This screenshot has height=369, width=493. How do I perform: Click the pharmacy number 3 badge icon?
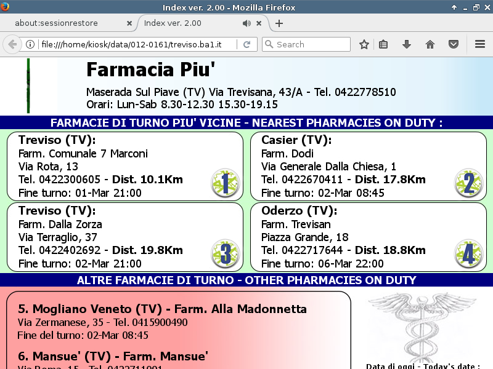[224, 254]
